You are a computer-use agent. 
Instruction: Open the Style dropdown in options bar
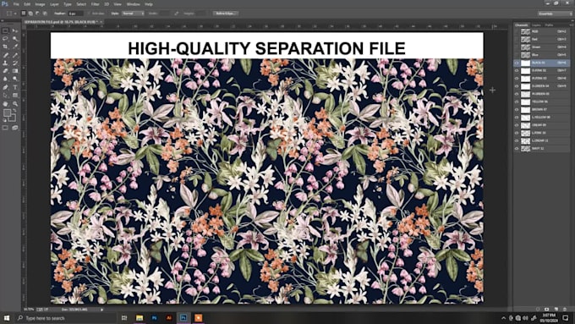coord(133,14)
